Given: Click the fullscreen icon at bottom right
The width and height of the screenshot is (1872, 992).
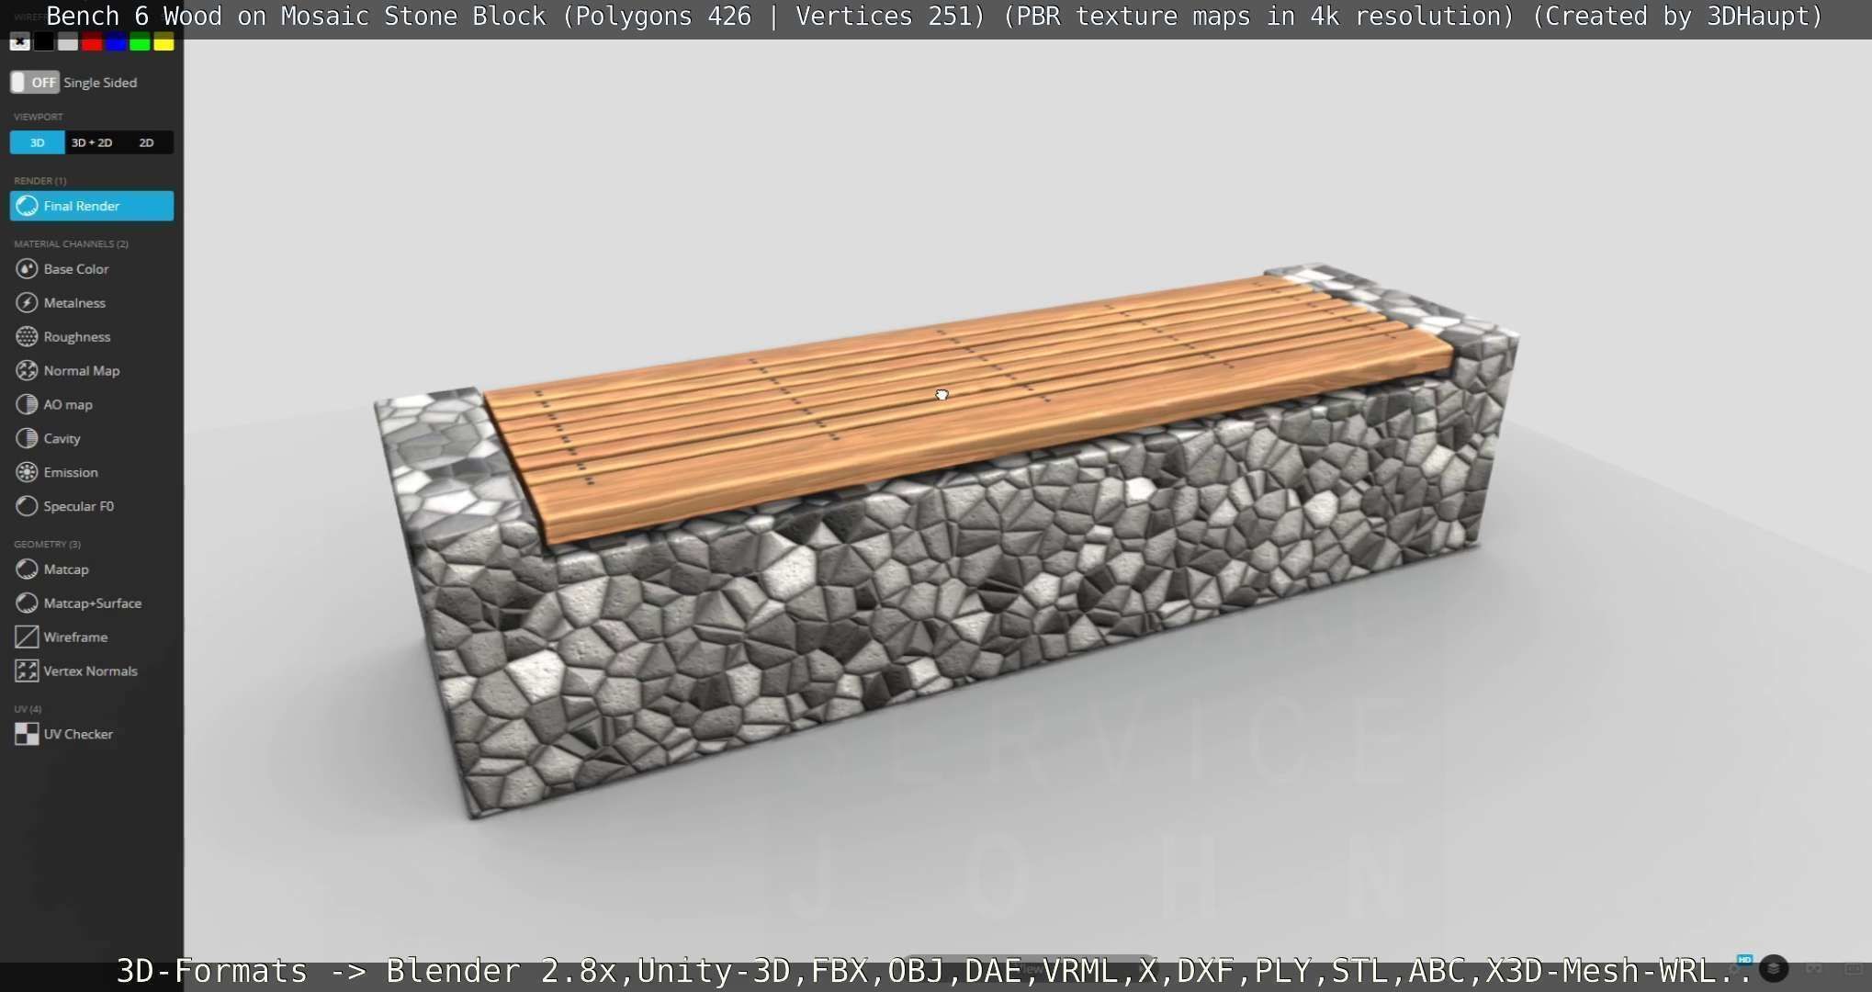Looking at the screenshot, I should [1855, 969].
